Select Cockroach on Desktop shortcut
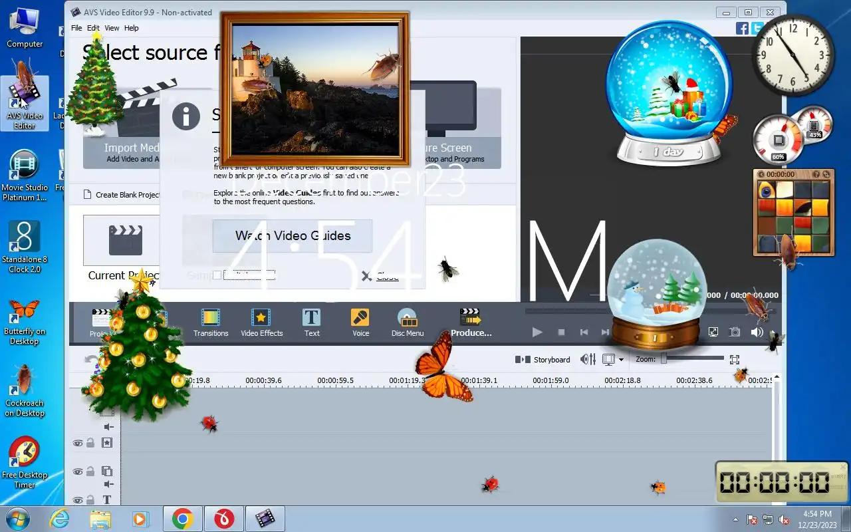Screen dimensions: 851x532 [x=25, y=391]
